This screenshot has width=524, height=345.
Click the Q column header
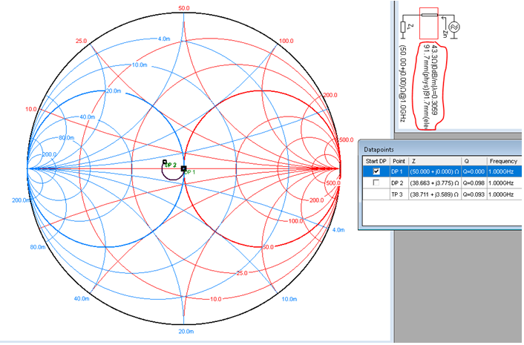click(x=474, y=161)
